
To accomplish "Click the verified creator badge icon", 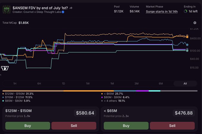I will (x=63, y=12).
